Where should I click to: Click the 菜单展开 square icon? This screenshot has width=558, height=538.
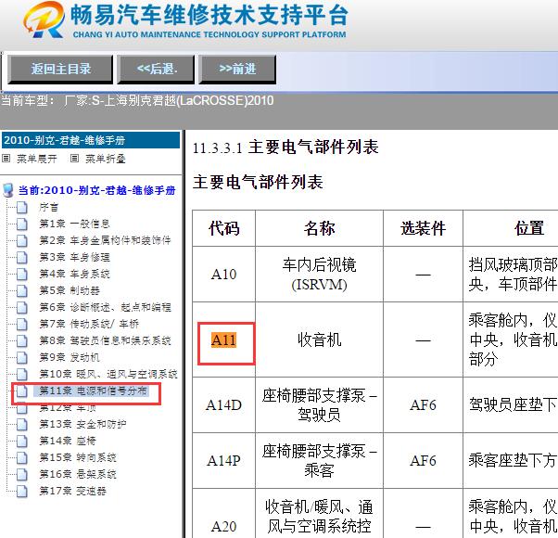6,158
